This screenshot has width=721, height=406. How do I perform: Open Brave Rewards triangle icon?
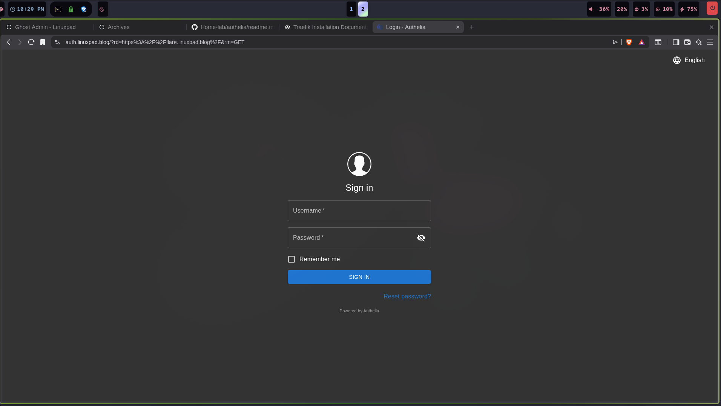tap(641, 42)
